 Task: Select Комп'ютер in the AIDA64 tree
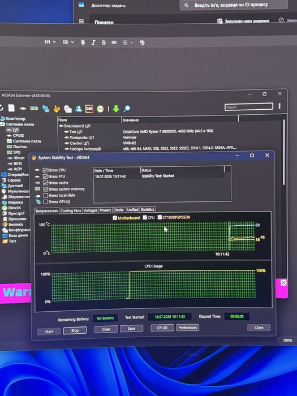click(x=15, y=118)
